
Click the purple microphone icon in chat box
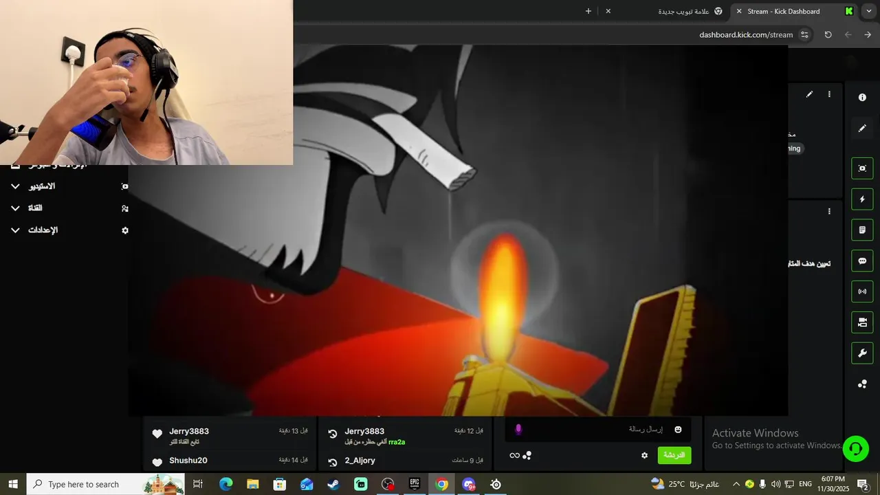tap(518, 430)
